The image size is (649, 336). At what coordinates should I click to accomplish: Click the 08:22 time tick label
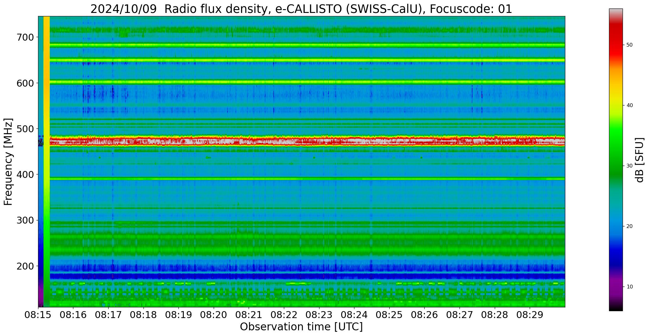point(284,315)
